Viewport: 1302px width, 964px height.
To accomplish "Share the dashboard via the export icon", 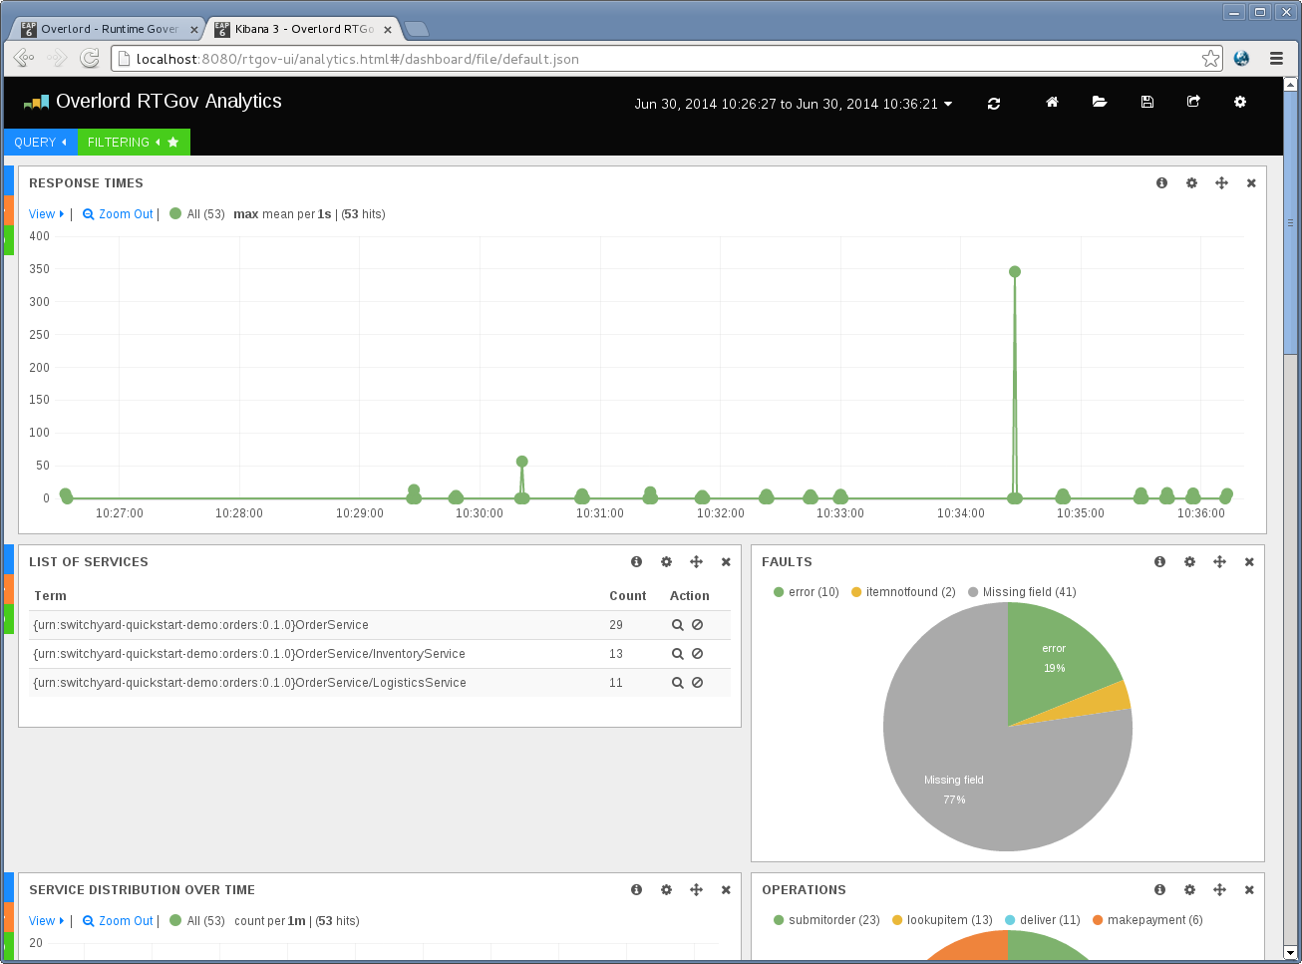I will coord(1193,103).
